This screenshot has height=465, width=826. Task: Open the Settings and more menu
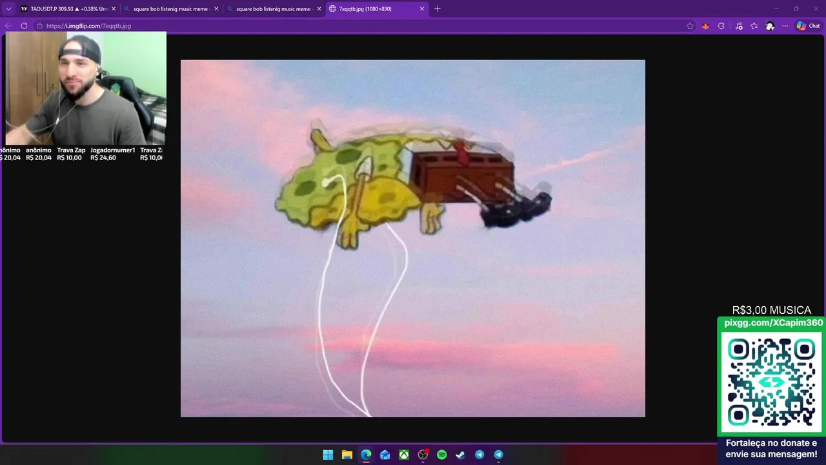pyautogui.click(x=785, y=26)
